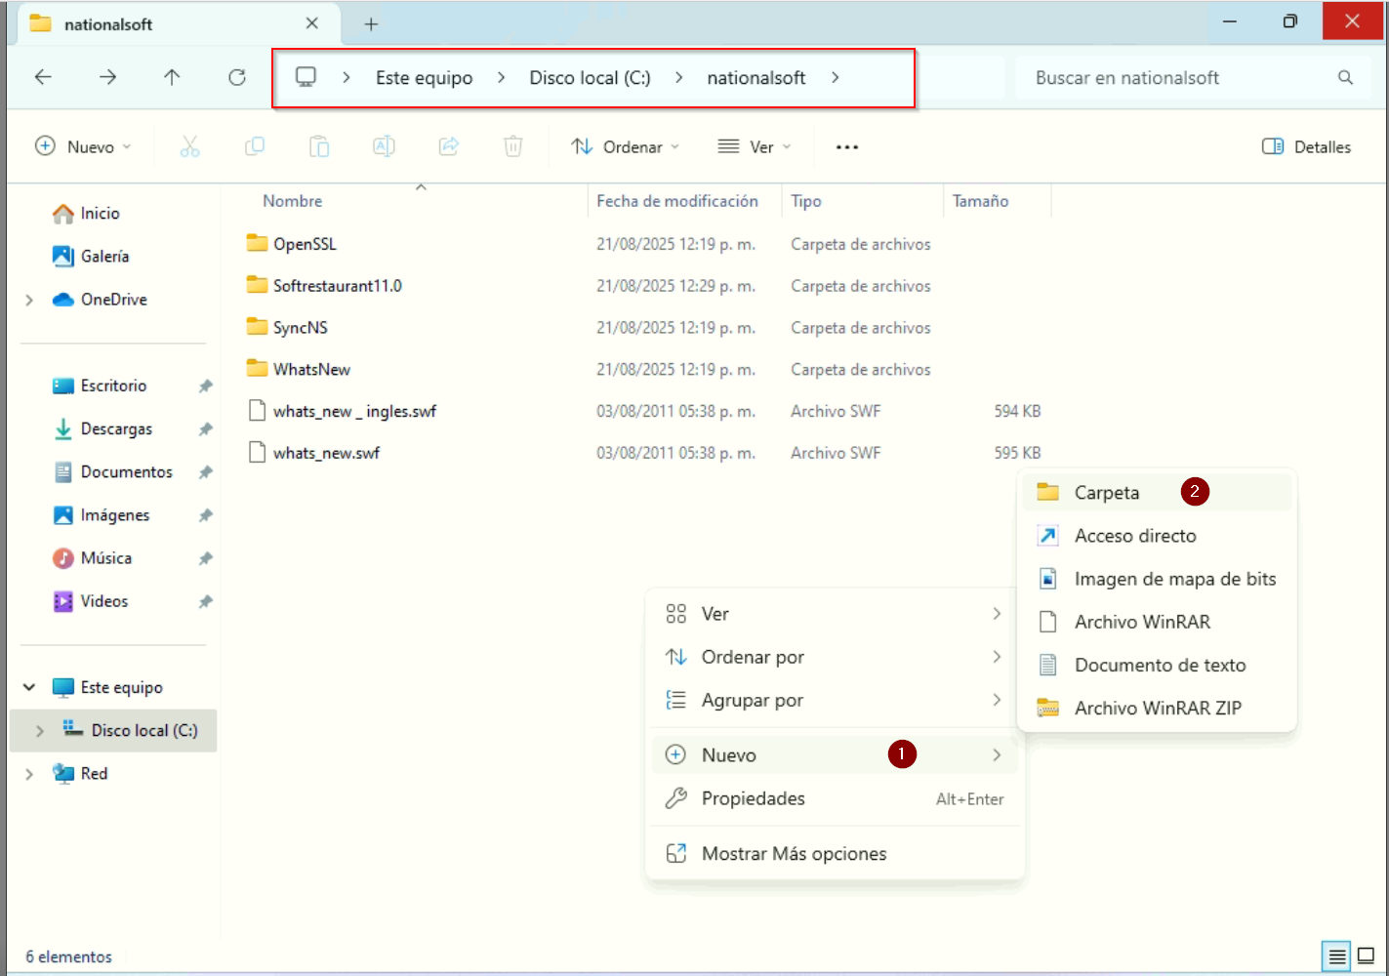Open the three-dot more options menu
Viewport: 1389px width, 976px height.
847,147
